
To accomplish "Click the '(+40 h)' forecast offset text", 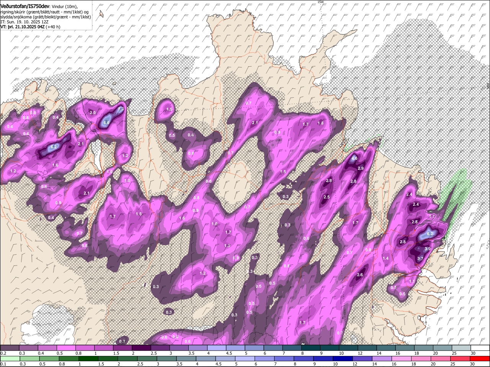I will 53,27.
